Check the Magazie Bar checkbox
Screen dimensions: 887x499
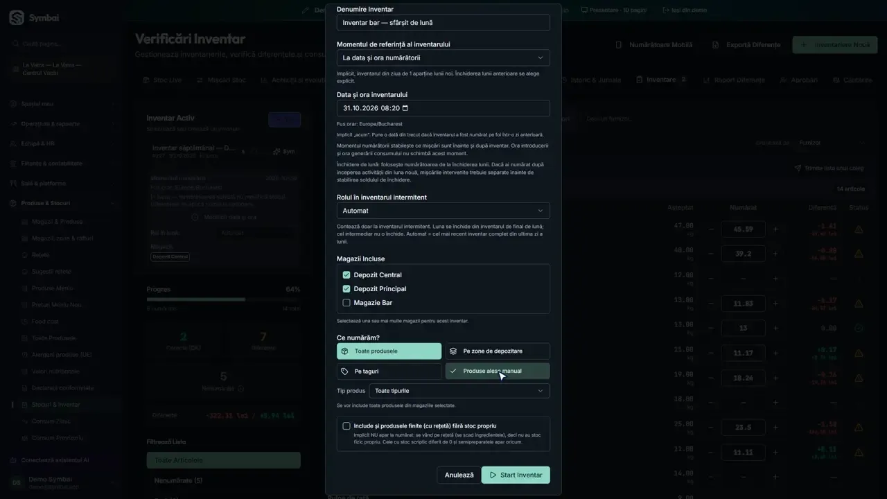click(x=346, y=303)
